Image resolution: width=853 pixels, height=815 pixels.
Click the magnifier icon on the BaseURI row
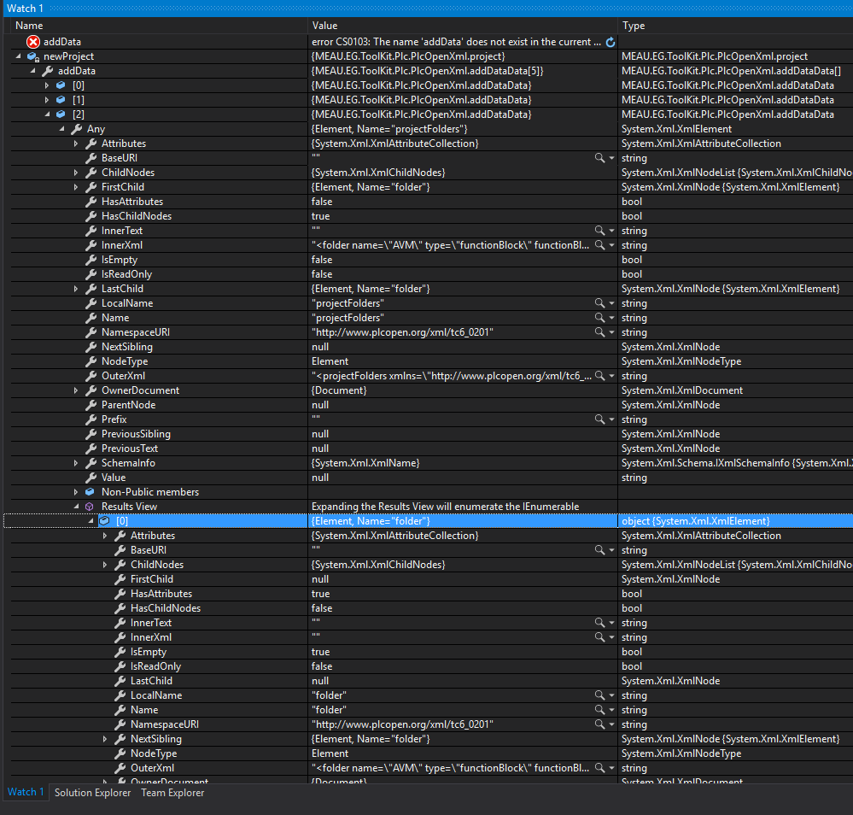click(599, 158)
